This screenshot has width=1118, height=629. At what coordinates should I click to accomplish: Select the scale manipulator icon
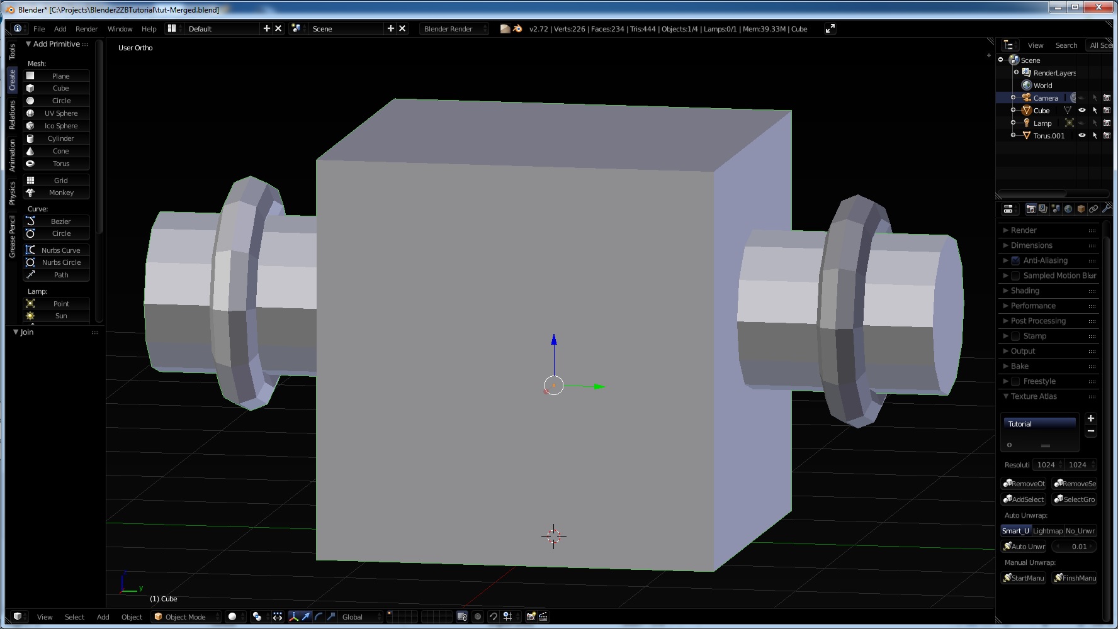point(331,616)
